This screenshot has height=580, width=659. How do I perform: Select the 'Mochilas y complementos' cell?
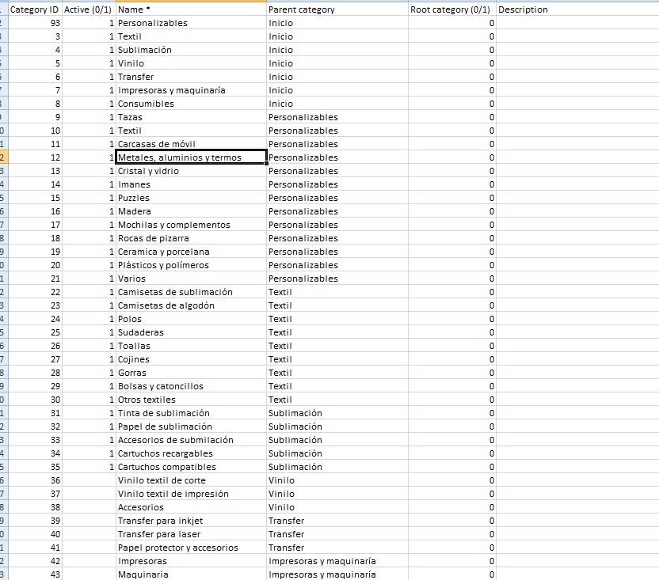pos(191,224)
